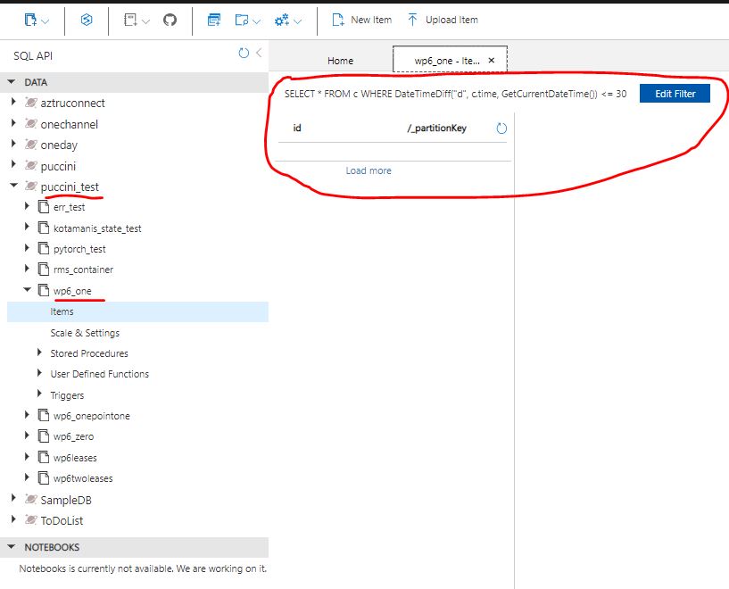Expand the Triggers node
Viewport: 729px width, 589px height.
(39, 394)
